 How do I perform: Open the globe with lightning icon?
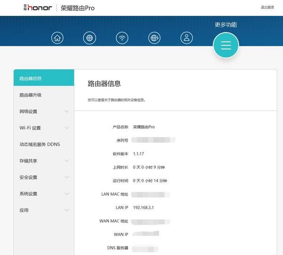coord(154,38)
